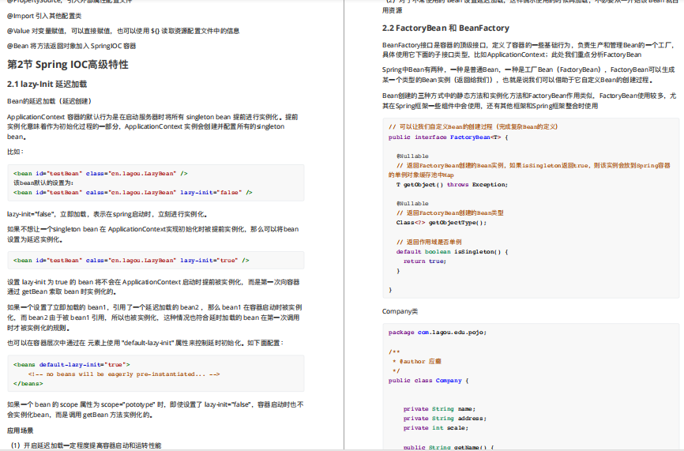Click the code line "读bean默认的设置为:"
The height and width of the screenshot is (451, 684).
43,182
